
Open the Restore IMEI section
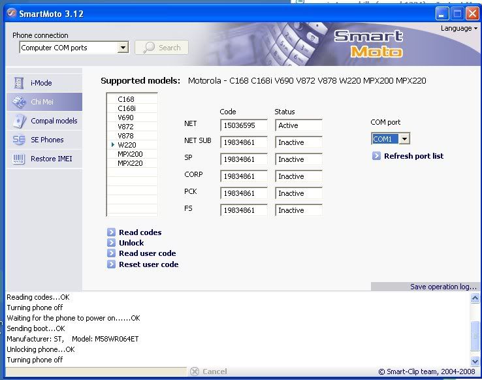44,159
